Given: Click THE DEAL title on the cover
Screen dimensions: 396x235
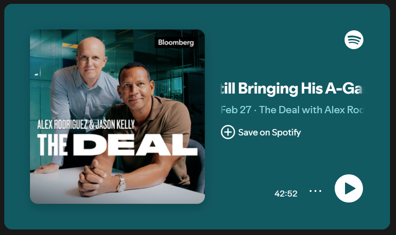Looking at the screenshot, I should click(117, 145).
